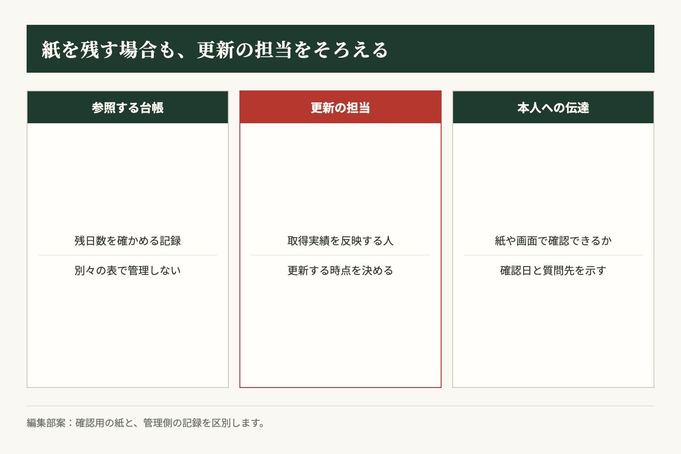Click the line 確認日と質問先を示す
This screenshot has height=454, width=681.
pos(553,270)
